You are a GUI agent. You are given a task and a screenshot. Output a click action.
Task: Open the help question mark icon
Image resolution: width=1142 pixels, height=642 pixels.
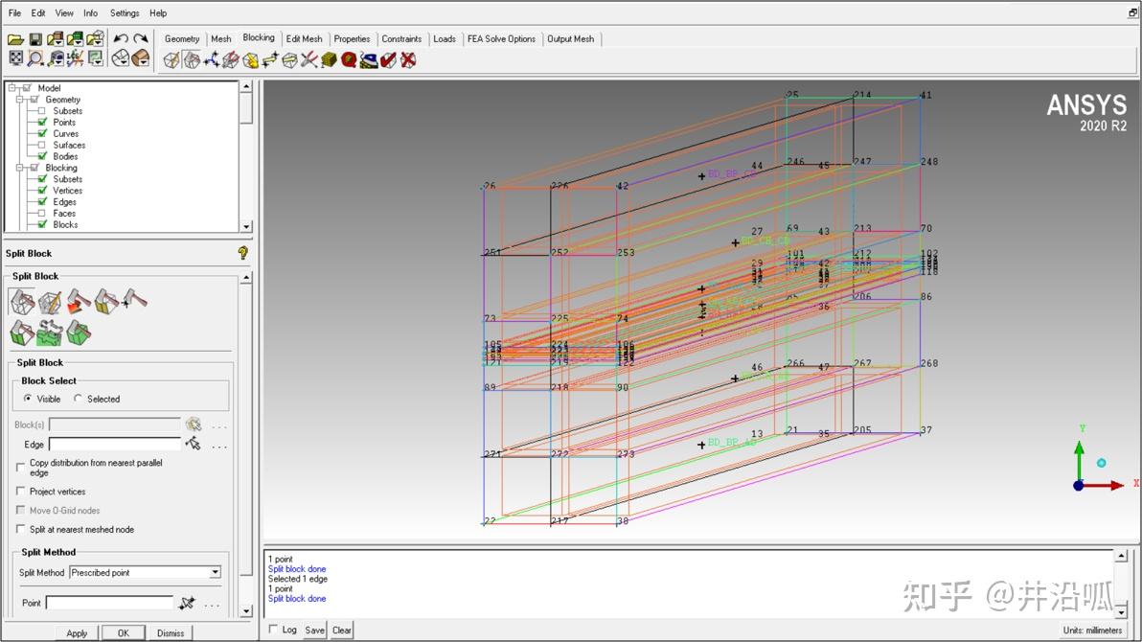pyautogui.click(x=242, y=253)
